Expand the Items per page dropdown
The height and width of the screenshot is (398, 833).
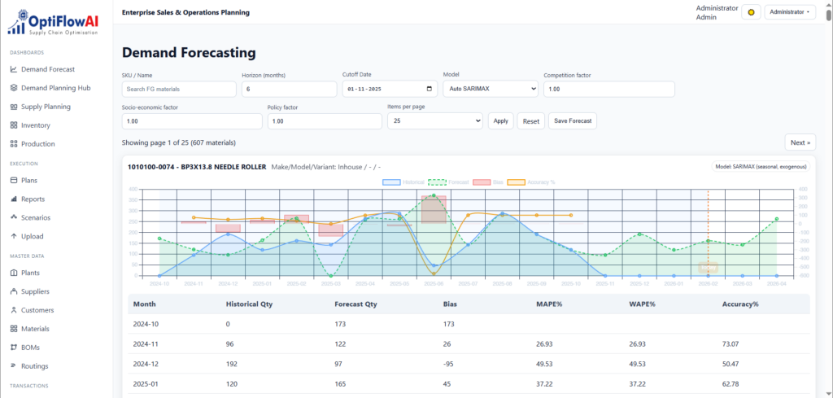point(435,120)
